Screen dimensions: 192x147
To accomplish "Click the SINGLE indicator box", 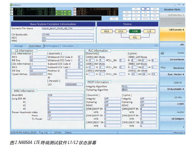I will pos(145,19).
